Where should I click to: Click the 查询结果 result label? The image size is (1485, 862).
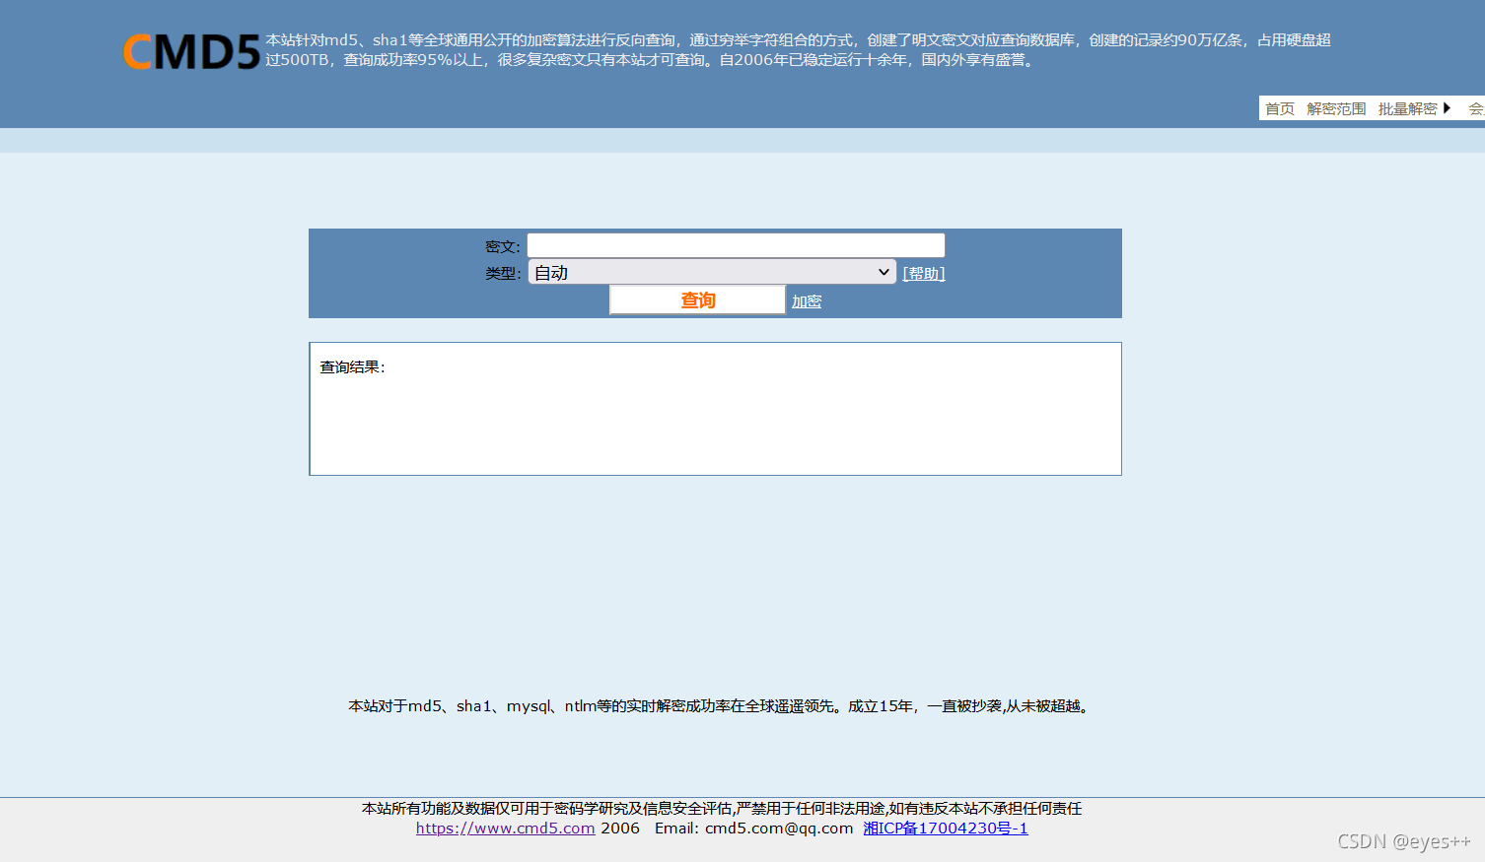point(352,367)
